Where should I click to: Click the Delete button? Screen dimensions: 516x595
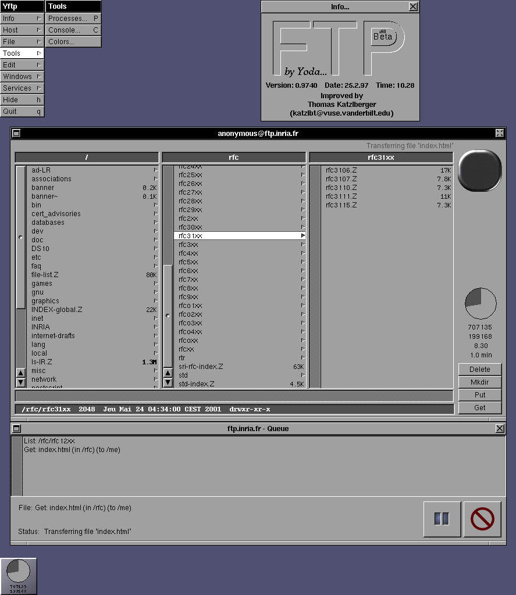click(x=480, y=369)
